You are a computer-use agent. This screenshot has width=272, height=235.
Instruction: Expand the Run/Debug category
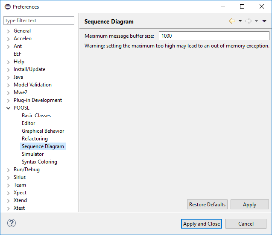point(8,170)
